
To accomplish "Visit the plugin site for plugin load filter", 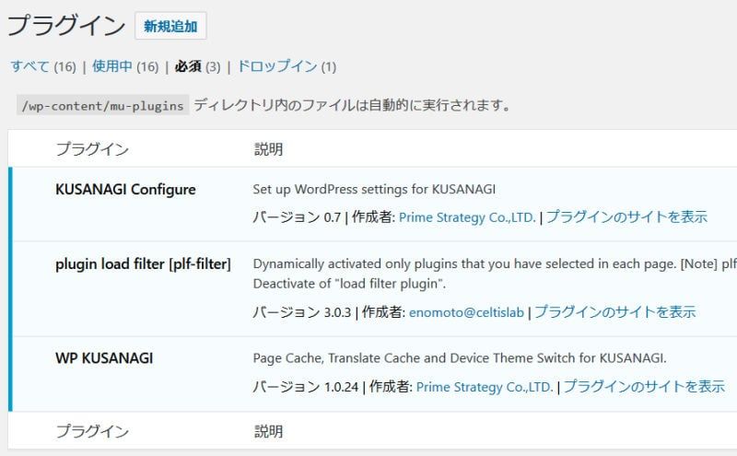I will point(614,312).
